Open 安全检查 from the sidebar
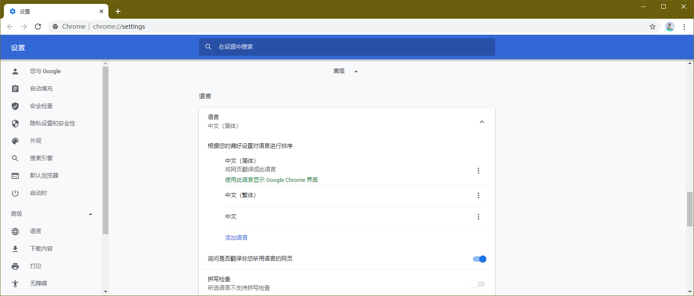 41,106
